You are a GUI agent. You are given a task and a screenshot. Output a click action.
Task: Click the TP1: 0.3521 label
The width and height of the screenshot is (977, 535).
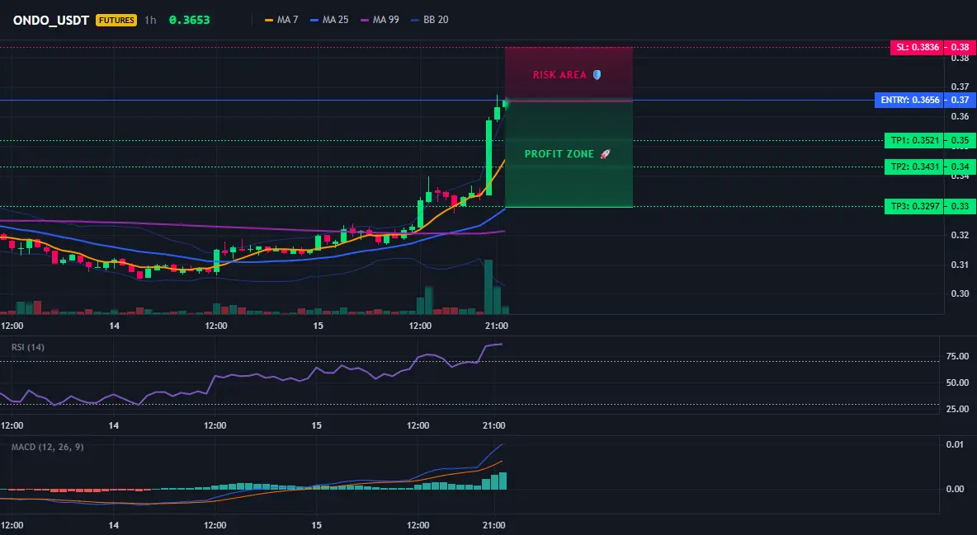pyautogui.click(x=914, y=141)
